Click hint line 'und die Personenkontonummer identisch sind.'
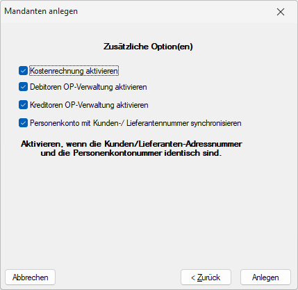Image resolution: width=298 pixels, height=290 pixels. [131, 153]
